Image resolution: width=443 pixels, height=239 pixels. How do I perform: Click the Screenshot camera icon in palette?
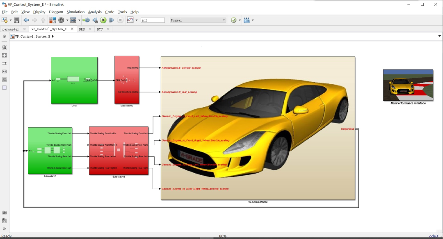coord(4,212)
